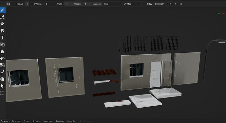Open the Swatches tab
The height and width of the screenshot is (123, 226).
tap(47, 121)
